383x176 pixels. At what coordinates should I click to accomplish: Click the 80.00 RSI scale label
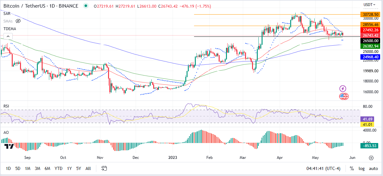(368, 107)
